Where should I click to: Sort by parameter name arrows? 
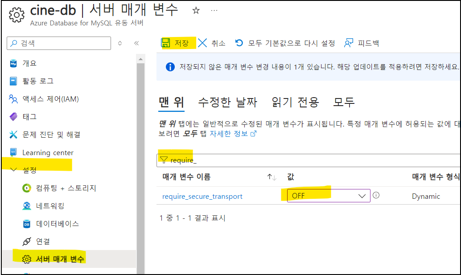272,177
